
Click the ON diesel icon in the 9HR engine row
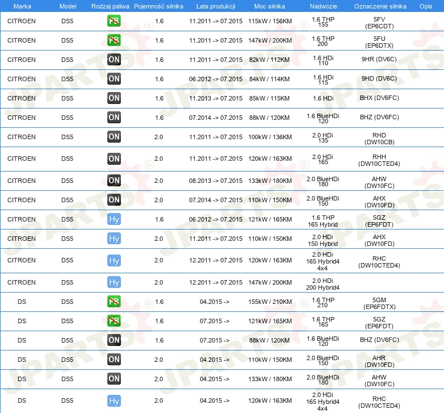tap(114, 60)
